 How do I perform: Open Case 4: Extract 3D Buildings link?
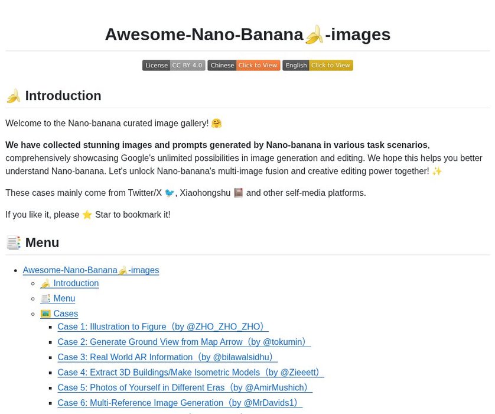click(x=191, y=372)
